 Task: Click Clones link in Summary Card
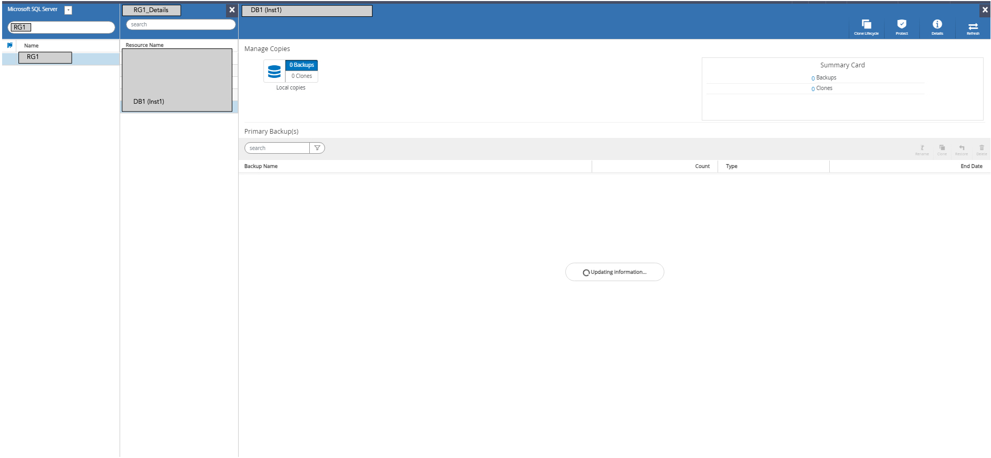(824, 88)
